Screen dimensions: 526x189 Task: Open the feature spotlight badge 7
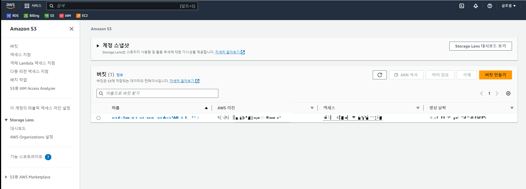click(48, 157)
